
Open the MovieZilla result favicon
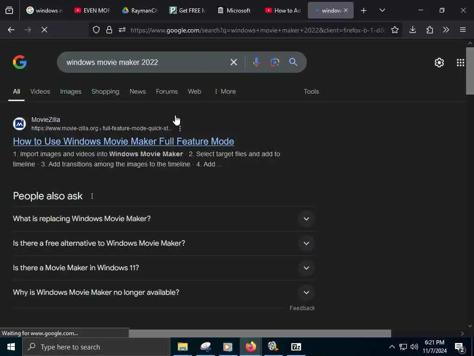19,124
